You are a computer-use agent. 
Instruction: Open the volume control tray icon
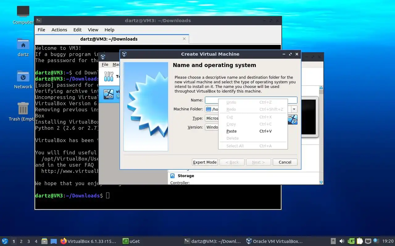tap(342, 241)
